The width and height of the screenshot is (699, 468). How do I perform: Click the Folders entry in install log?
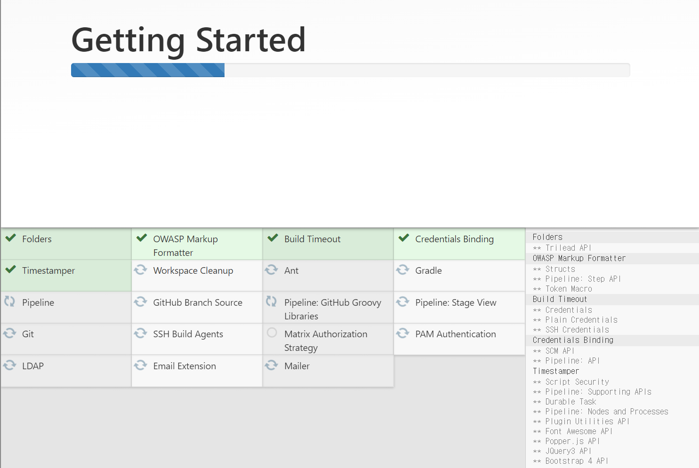[x=547, y=237]
